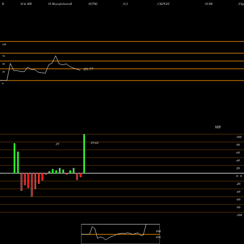The height and width of the screenshot is (244, 244).
Task: Select the MR chart title label
Action: pos(218,127)
